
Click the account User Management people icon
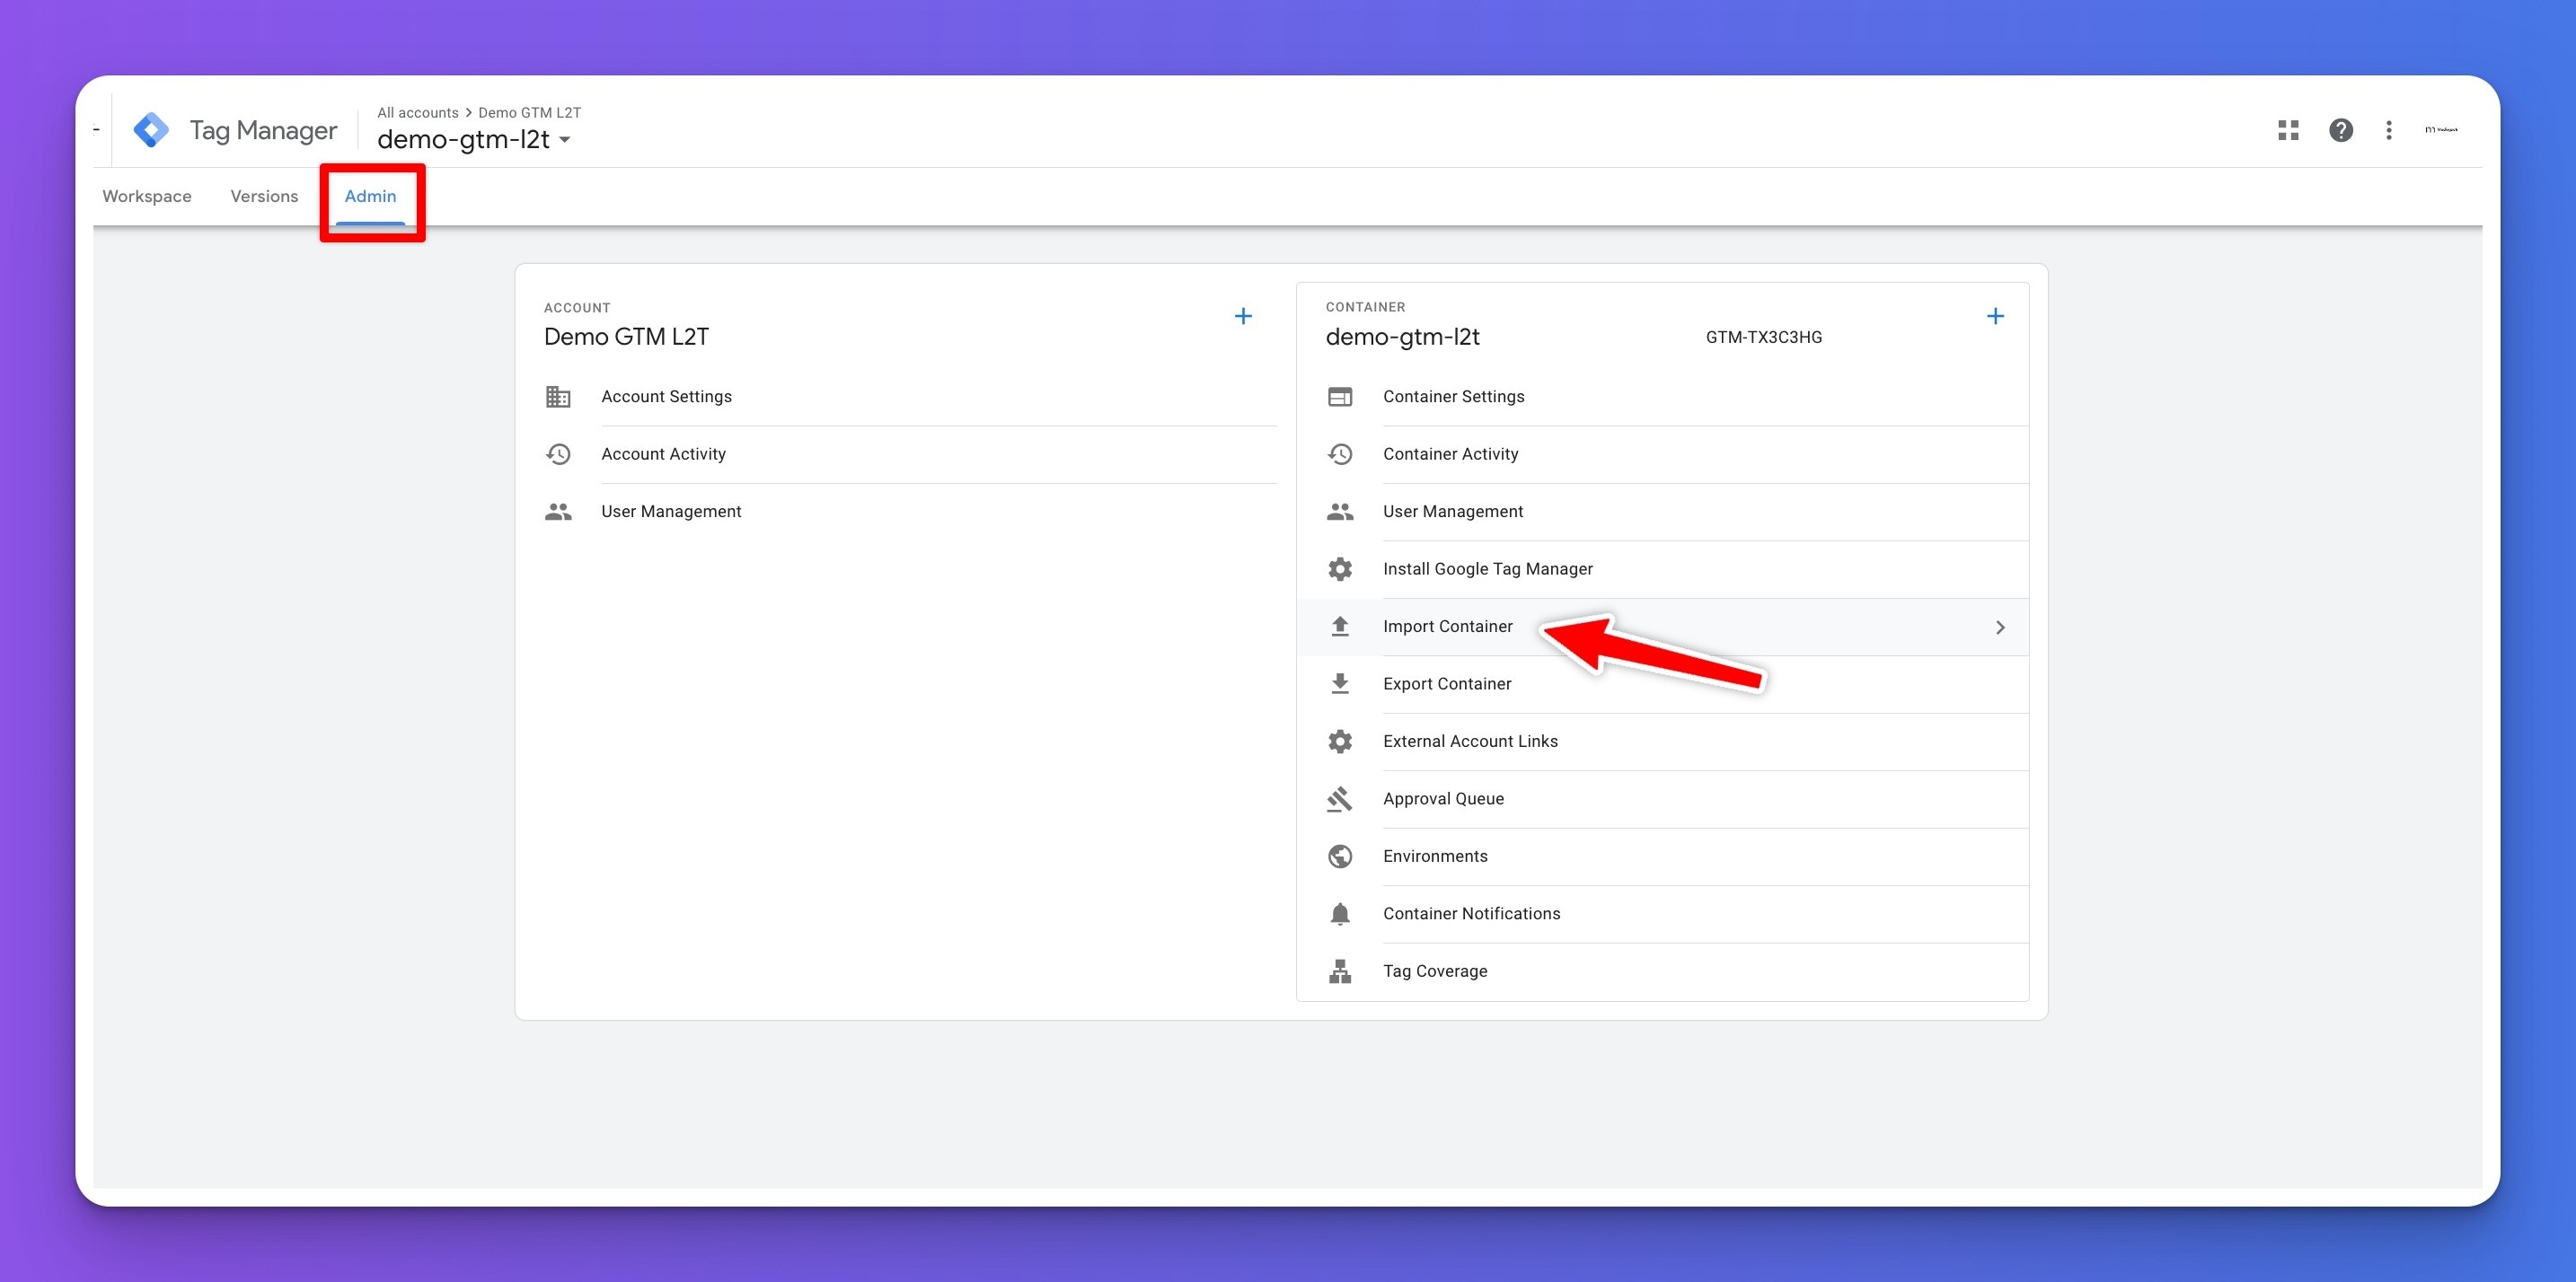[x=558, y=512]
